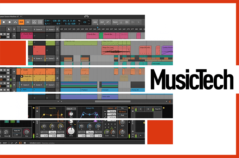This screenshot has width=239, height=158.
Task: Select the Perkos #5 arranger clip
Action: pos(138,90)
